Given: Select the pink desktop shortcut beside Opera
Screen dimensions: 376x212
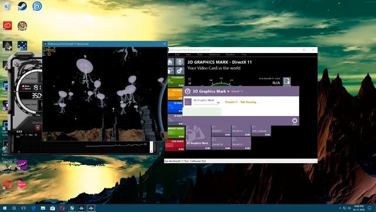Looking at the screenshot, I should click(22, 184).
